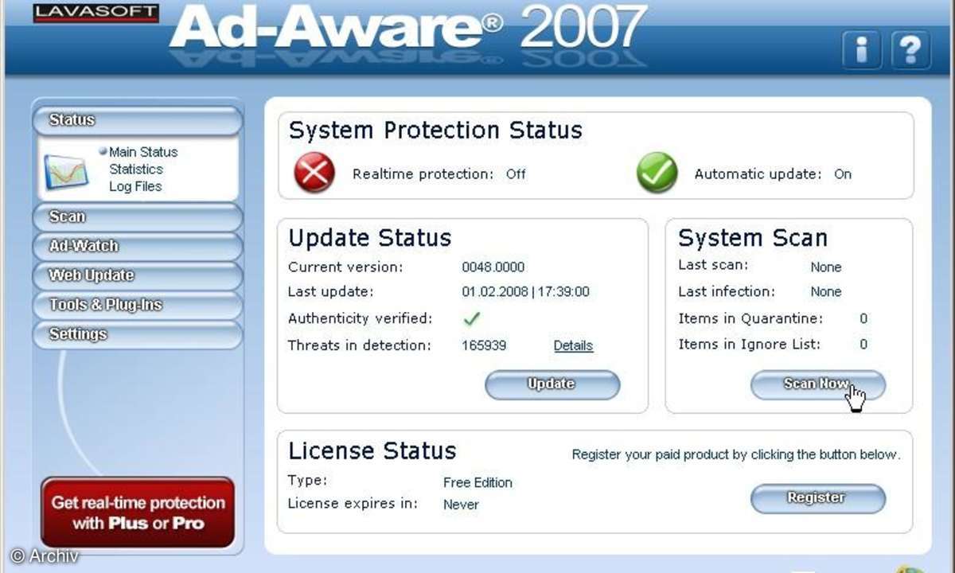Screen dimensions: 955x573
Task: Select Main Status in the sidebar
Action: point(143,151)
